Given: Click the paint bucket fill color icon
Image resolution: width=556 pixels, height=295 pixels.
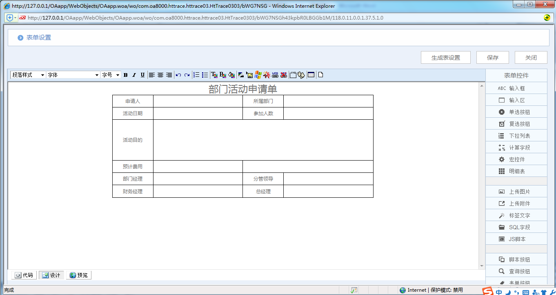Looking at the screenshot, I should [231, 75].
